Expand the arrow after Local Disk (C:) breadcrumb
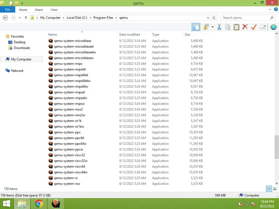The width and height of the screenshot is (279, 209). pos(90,18)
